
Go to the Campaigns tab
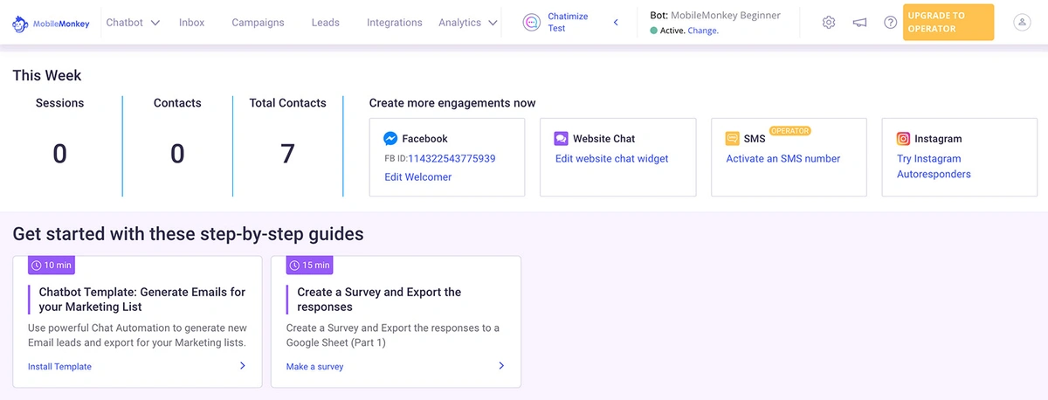pos(258,23)
